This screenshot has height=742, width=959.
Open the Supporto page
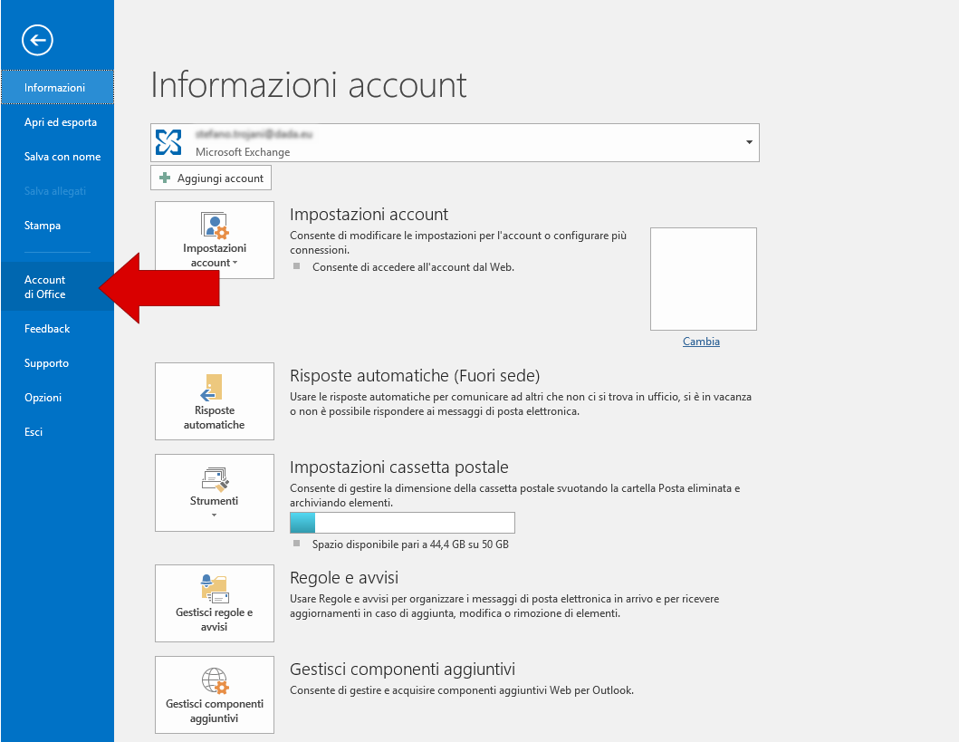(x=57, y=362)
